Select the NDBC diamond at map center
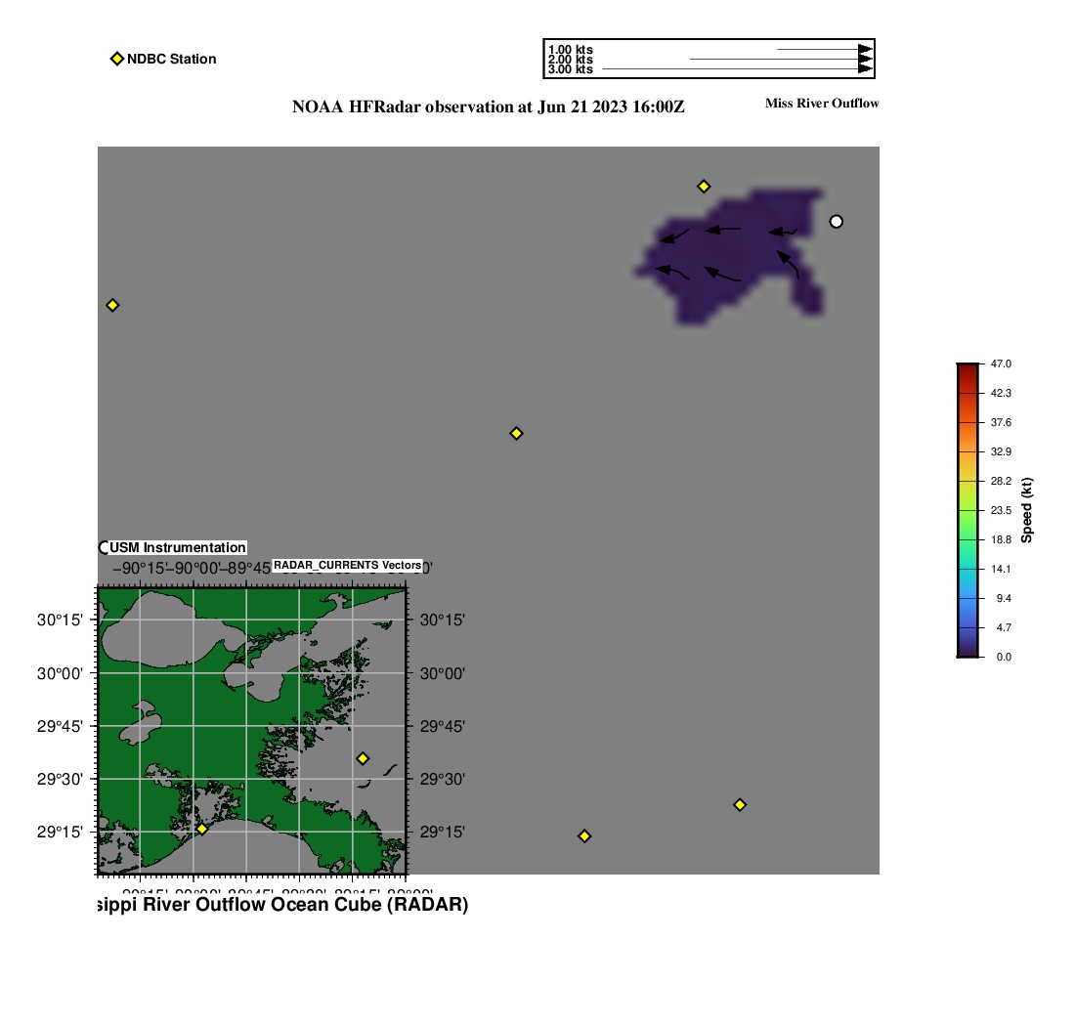This screenshot has height=1026, width=1075. 516,433
